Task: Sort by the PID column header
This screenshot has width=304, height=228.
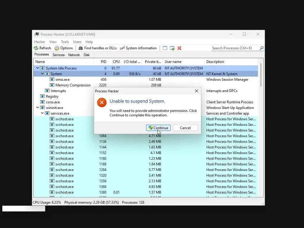Action: point(101,62)
